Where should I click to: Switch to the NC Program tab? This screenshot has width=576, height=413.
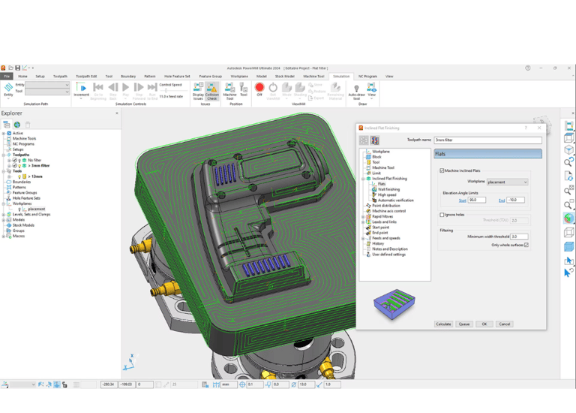click(367, 76)
